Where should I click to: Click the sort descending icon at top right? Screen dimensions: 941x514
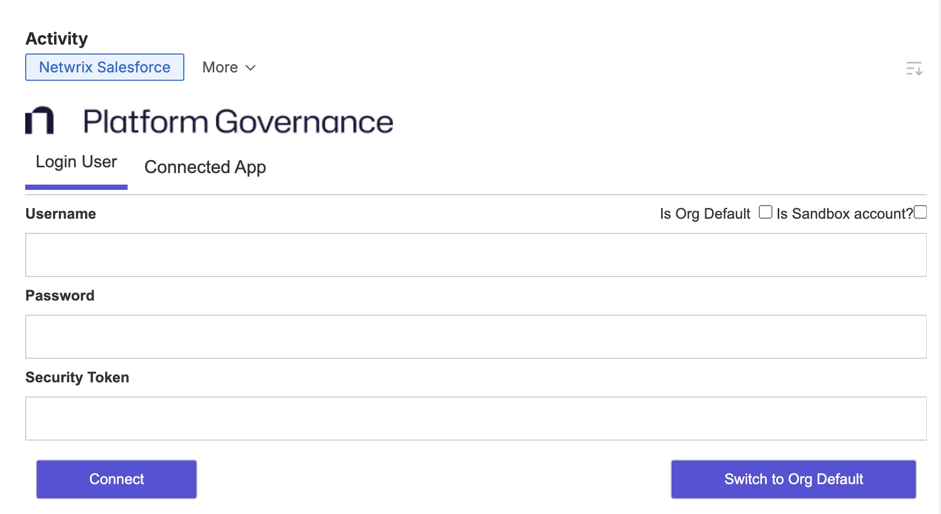(x=914, y=68)
